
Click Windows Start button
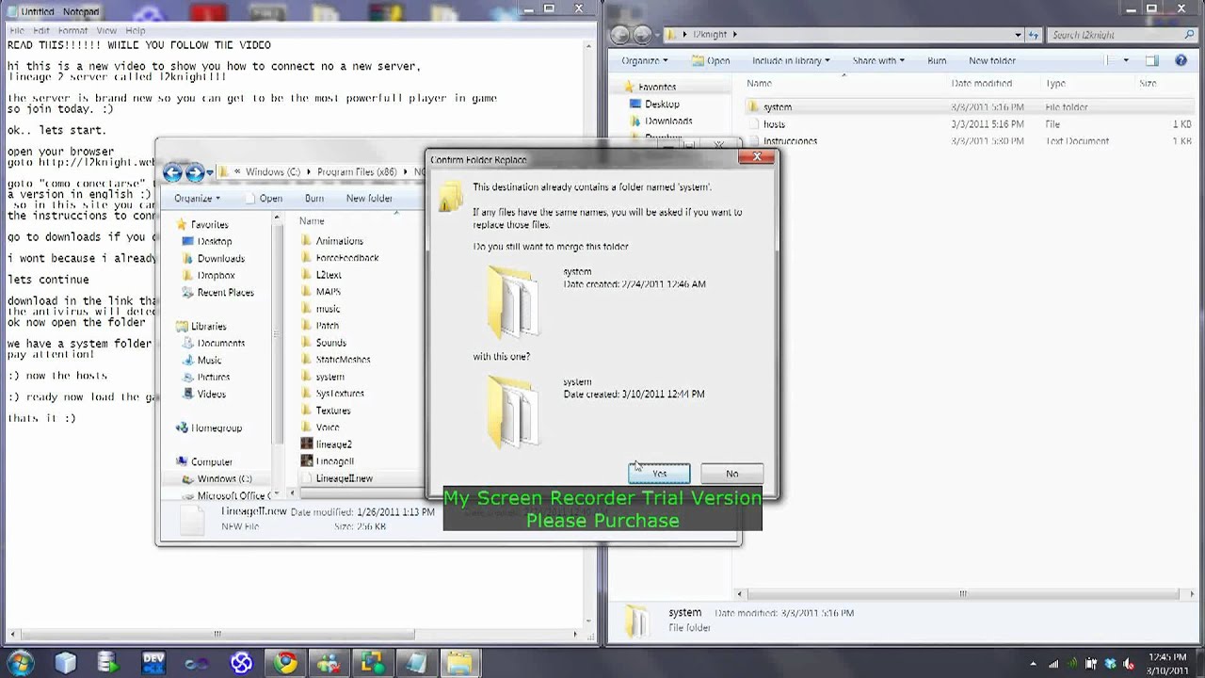20,663
